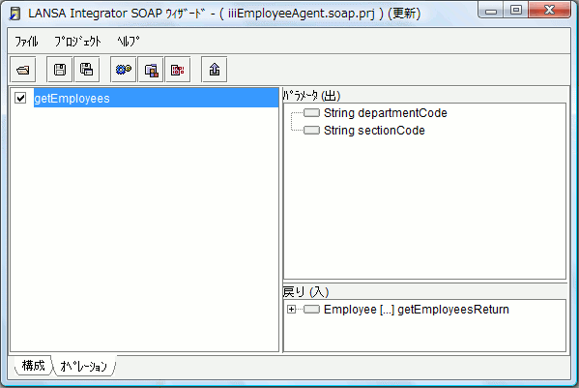Image resolution: width=579 pixels, height=388 pixels.
Task: Switch to the オペレーション tab
Action: click(83, 366)
